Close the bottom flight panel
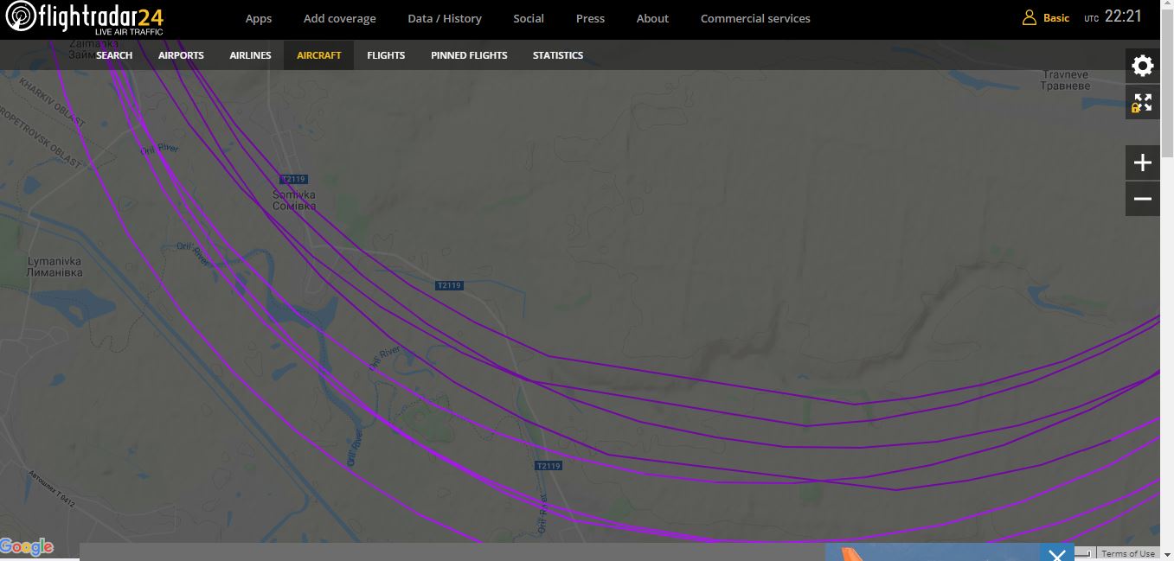Image resolution: width=1174 pixels, height=561 pixels. point(1056,553)
